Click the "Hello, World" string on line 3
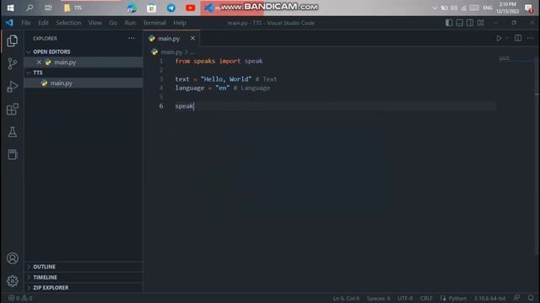 226,79
